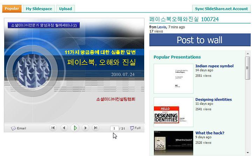Open What the hack? presentation link
The height and width of the screenshot is (157, 252).
click(210, 133)
